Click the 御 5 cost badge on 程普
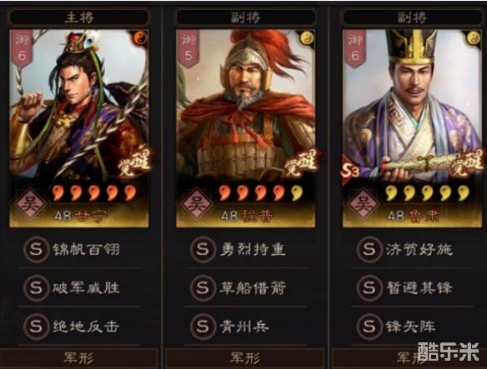Viewport: 487px width, 369px height. [188, 48]
